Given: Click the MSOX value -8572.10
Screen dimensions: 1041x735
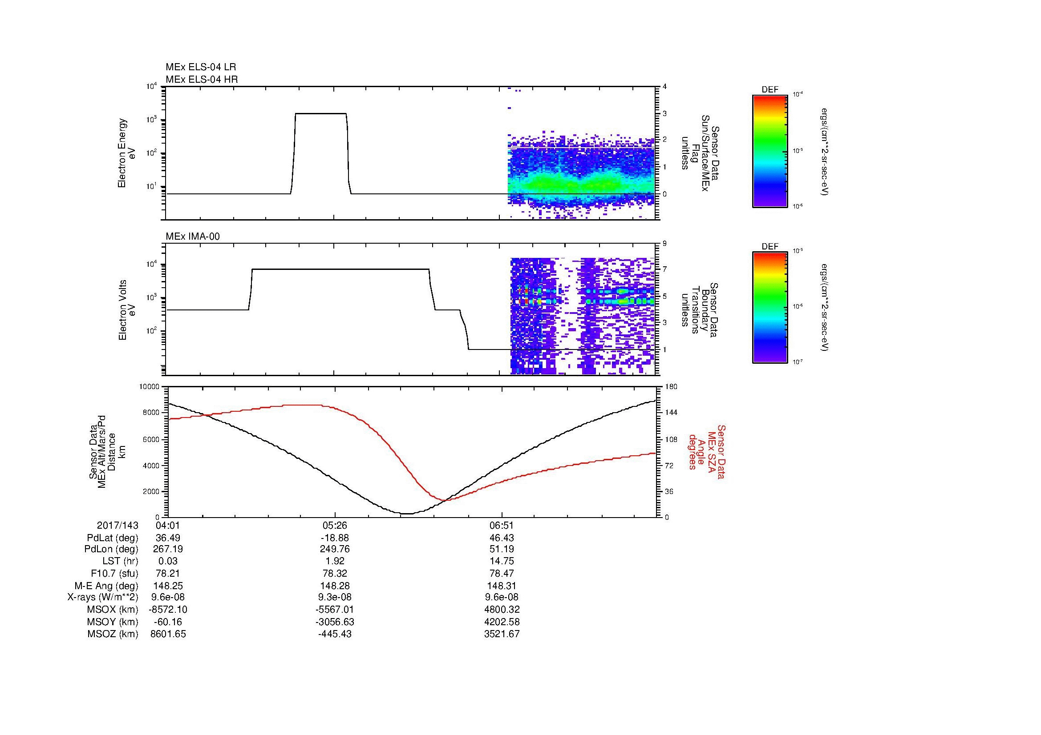Looking at the screenshot, I should pyautogui.click(x=168, y=610).
